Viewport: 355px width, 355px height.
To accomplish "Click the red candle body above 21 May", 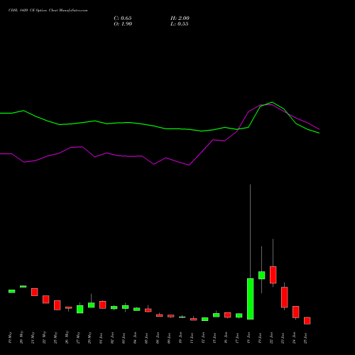I will click(x=35, y=292).
